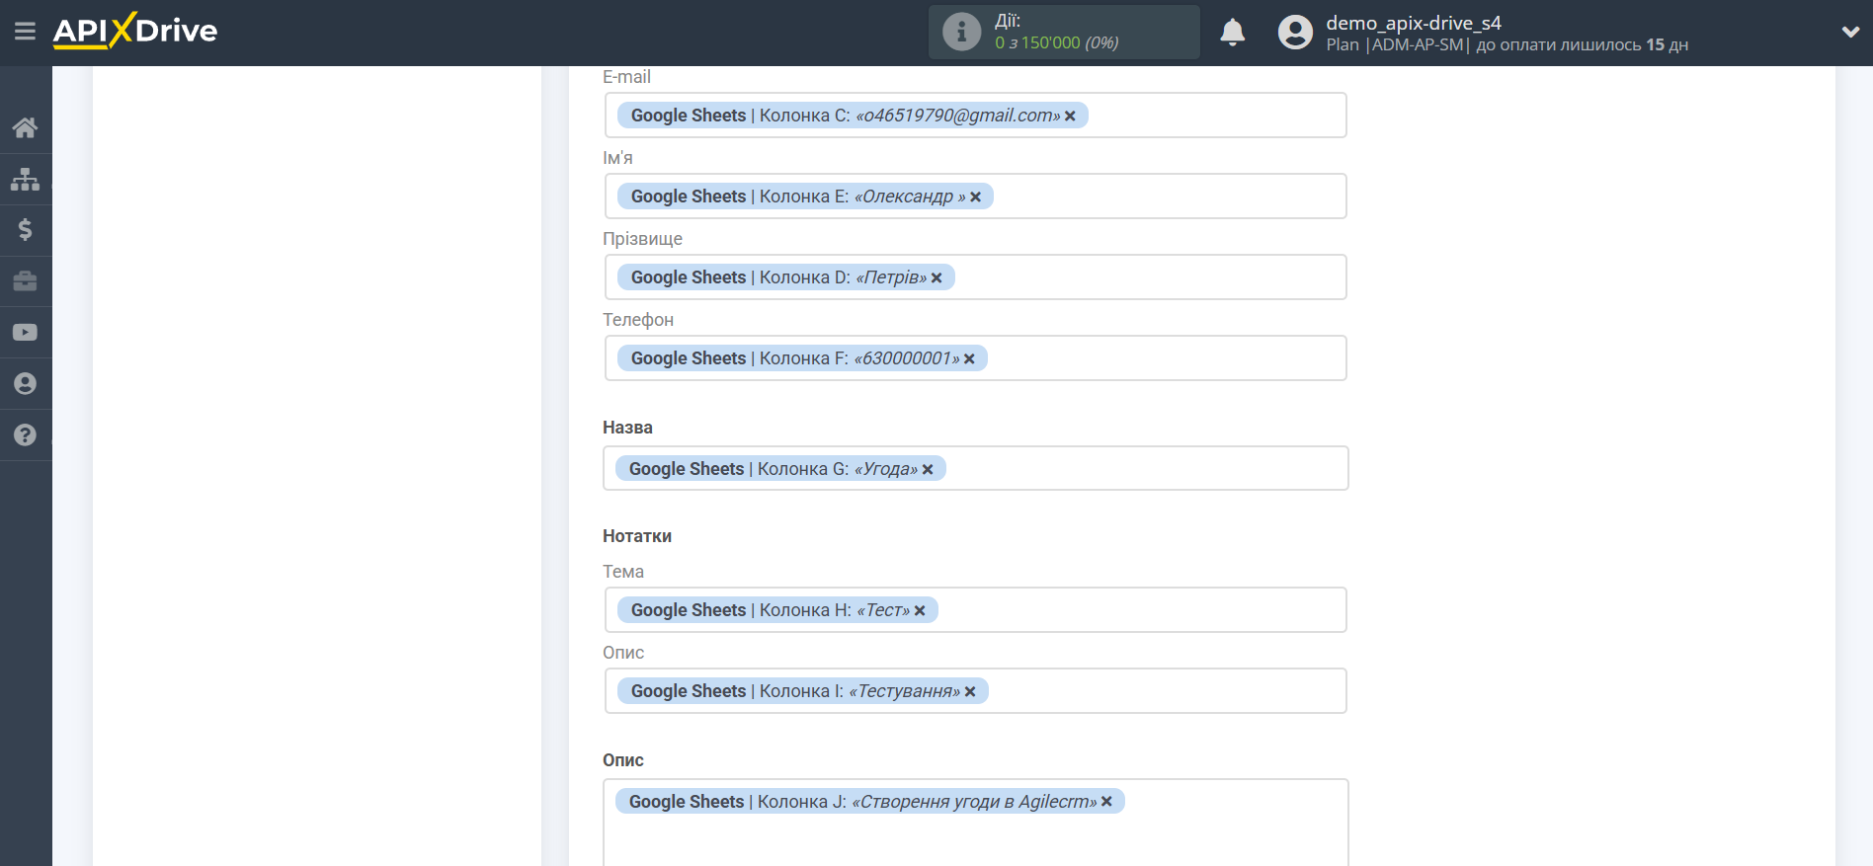Click into the Назва input field

pyautogui.click(x=975, y=468)
